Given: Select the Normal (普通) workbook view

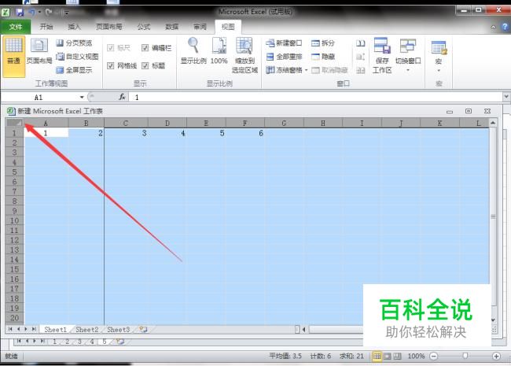Looking at the screenshot, I should [x=13, y=57].
